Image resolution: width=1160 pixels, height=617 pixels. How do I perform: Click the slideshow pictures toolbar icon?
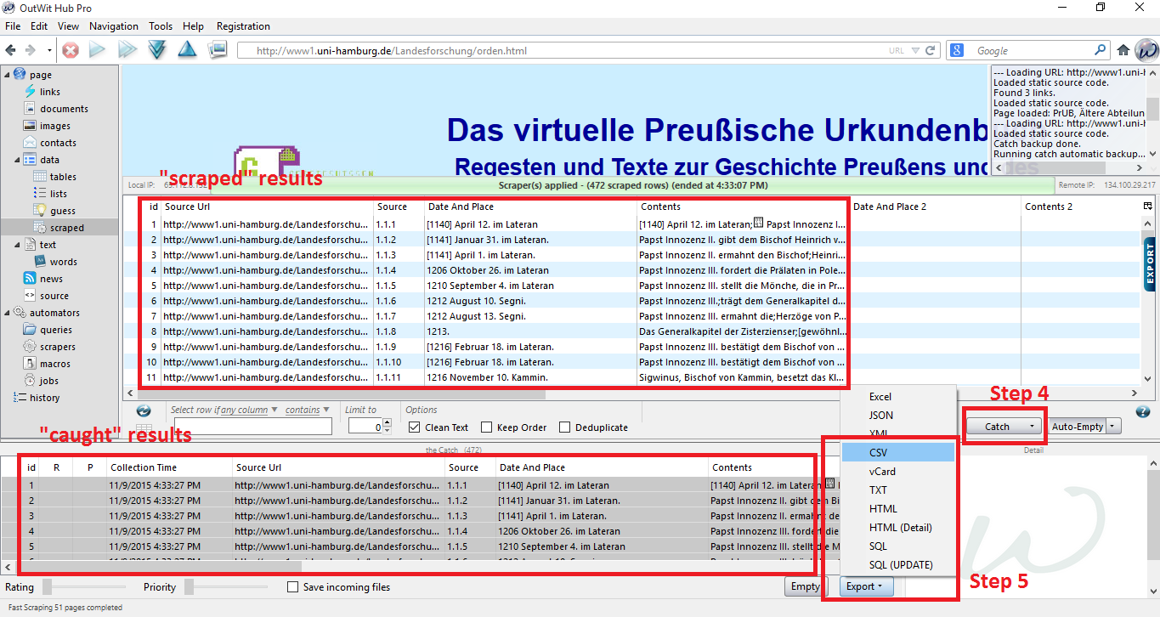(218, 50)
